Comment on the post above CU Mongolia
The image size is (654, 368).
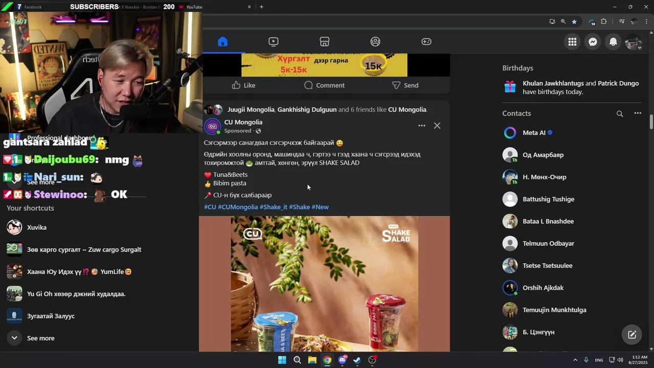(x=324, y=85)
